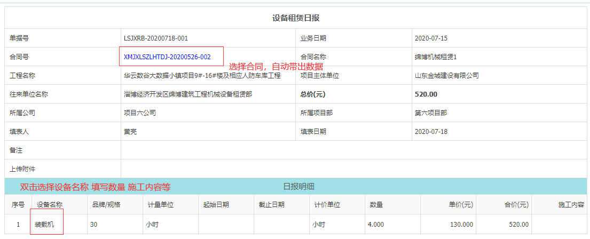Image resolution: width=590 pixels, height=239 pixels.
Task: Click the 往来单位名称 field label
Action: [x=29, y=94]
